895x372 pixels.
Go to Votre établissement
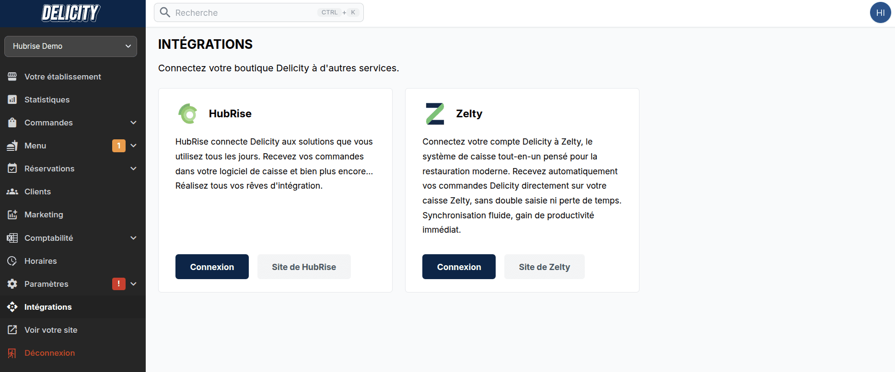[73, 77]
